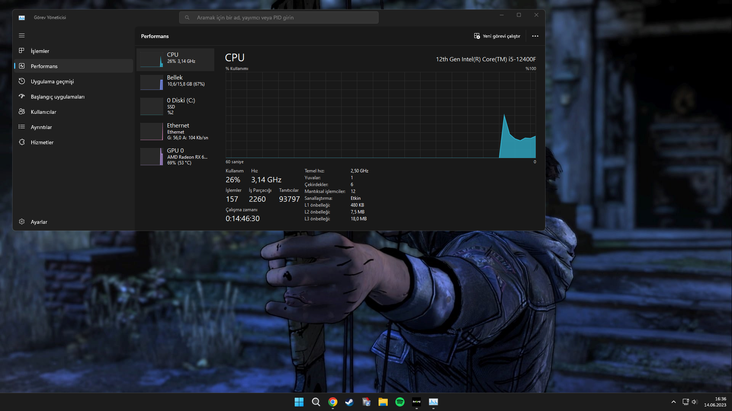Screen dimensions: 732x411
Task: Select the Performans tab
Action: (44, 66)
